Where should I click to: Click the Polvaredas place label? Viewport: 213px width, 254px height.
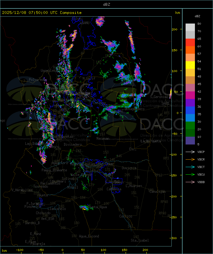(38, 80)
